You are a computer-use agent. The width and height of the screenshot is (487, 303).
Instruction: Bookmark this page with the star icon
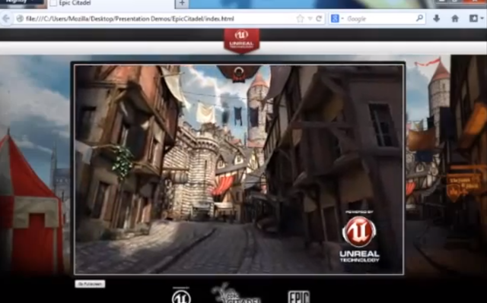click(300, 18)
